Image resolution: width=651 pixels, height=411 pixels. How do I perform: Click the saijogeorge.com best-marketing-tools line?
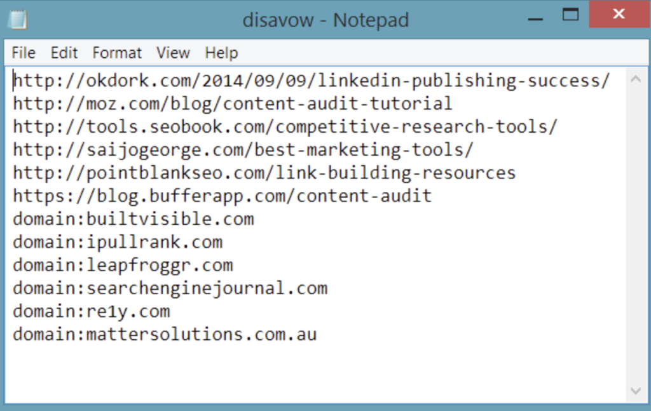click(x=243, y=150)
